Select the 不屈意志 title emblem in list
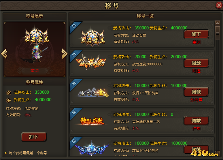Image resolution: width=223 pixels, height=160 pixels. click(93, 38)
